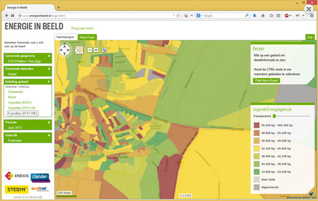This screenshot has height=201, width=318.
Task: Open bookmarks list icon beside the star
Action: pos(278,15)
